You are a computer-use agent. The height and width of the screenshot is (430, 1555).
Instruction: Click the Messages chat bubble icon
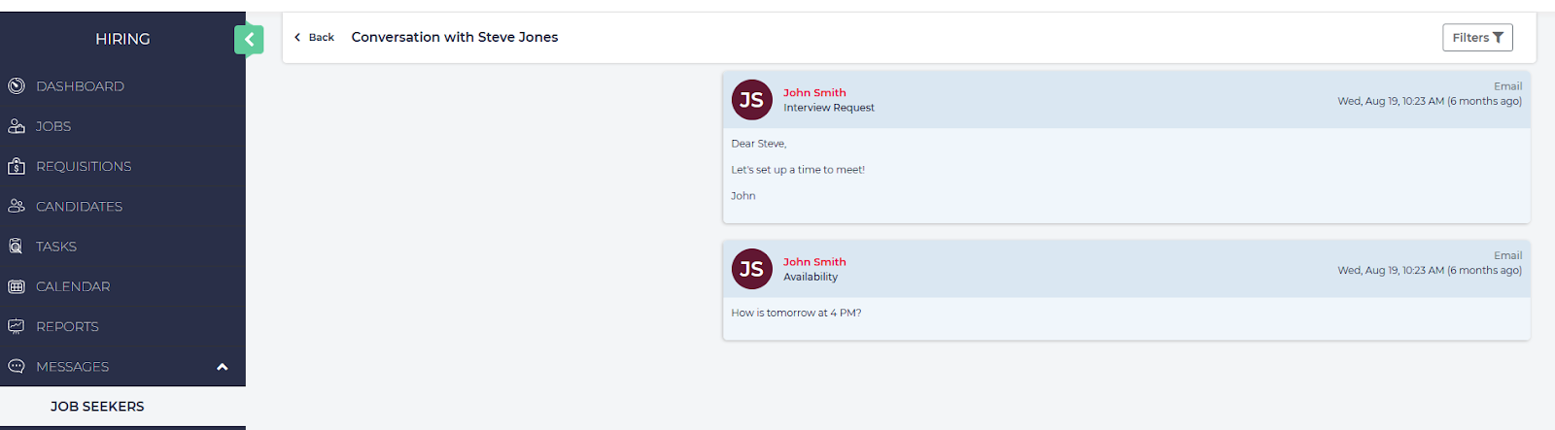17,366
